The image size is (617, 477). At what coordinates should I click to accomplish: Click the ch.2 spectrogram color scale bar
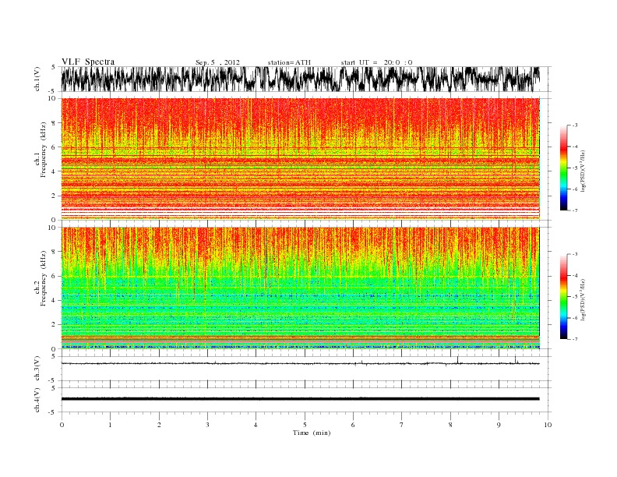pos(563,297)
